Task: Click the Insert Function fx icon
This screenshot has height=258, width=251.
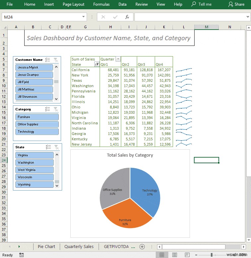Action: tap(127, 17)
